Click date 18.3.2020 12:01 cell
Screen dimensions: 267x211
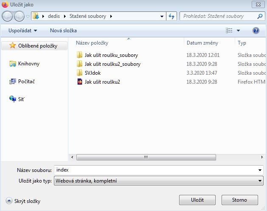click(203, 55)
